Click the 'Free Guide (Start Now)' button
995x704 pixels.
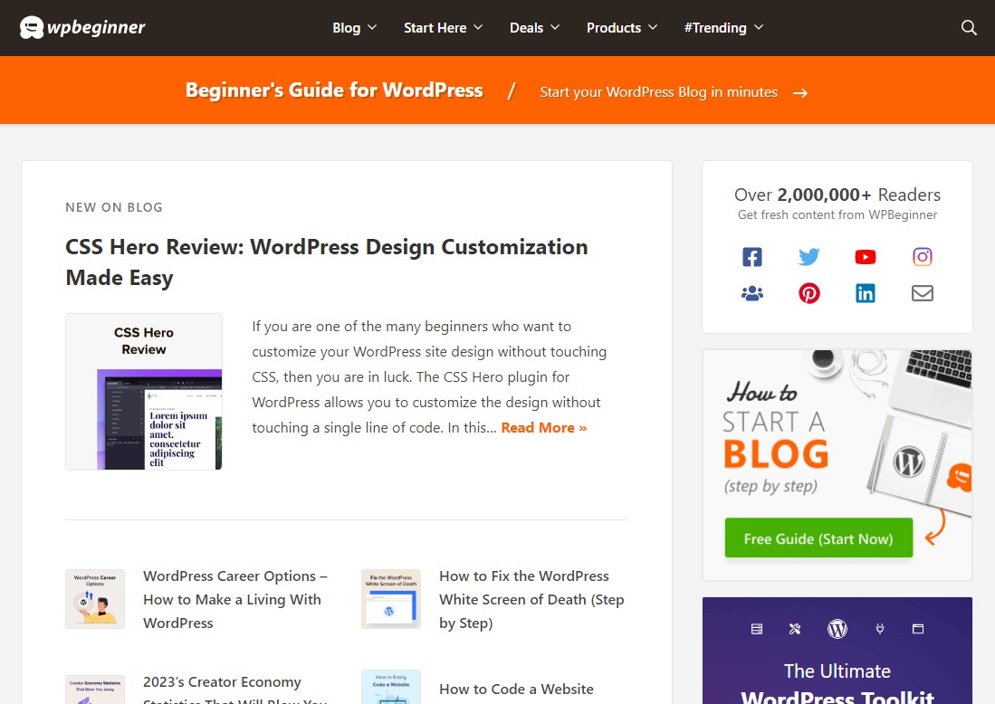click(x=818, y=538)
